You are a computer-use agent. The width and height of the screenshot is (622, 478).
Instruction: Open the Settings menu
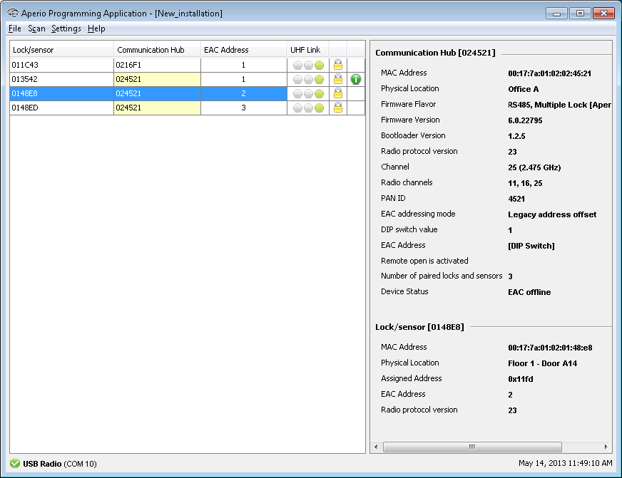[x=66, y=28]
